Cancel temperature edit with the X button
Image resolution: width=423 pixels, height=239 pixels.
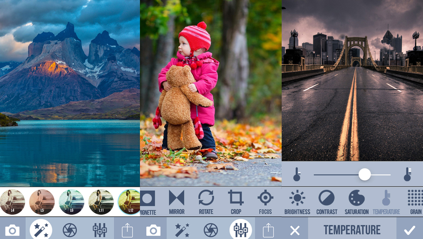[x=295, y=230]
